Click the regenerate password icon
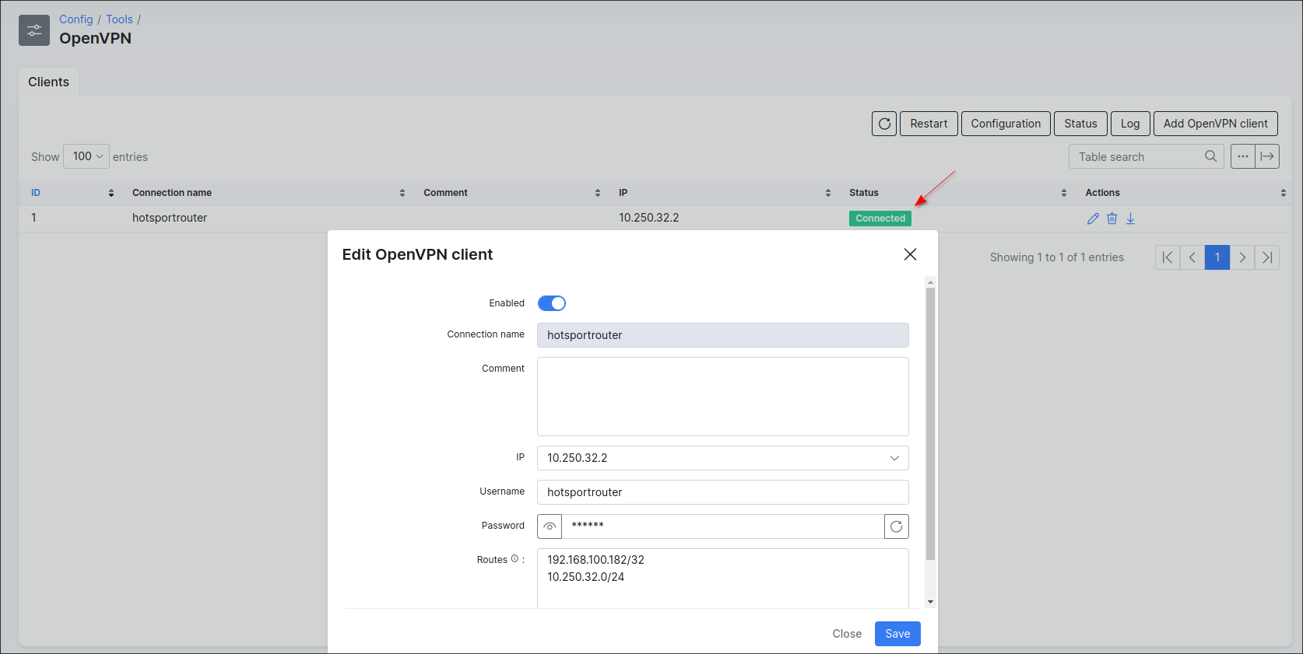Screen dimensions: 1303x654 (897, 526)
